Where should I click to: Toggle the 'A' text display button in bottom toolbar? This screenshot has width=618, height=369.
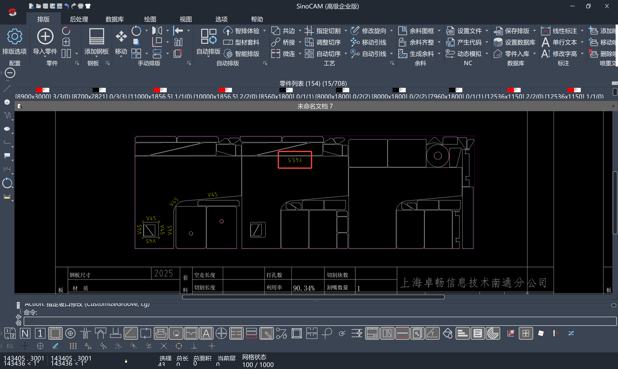tap(206, 333)
